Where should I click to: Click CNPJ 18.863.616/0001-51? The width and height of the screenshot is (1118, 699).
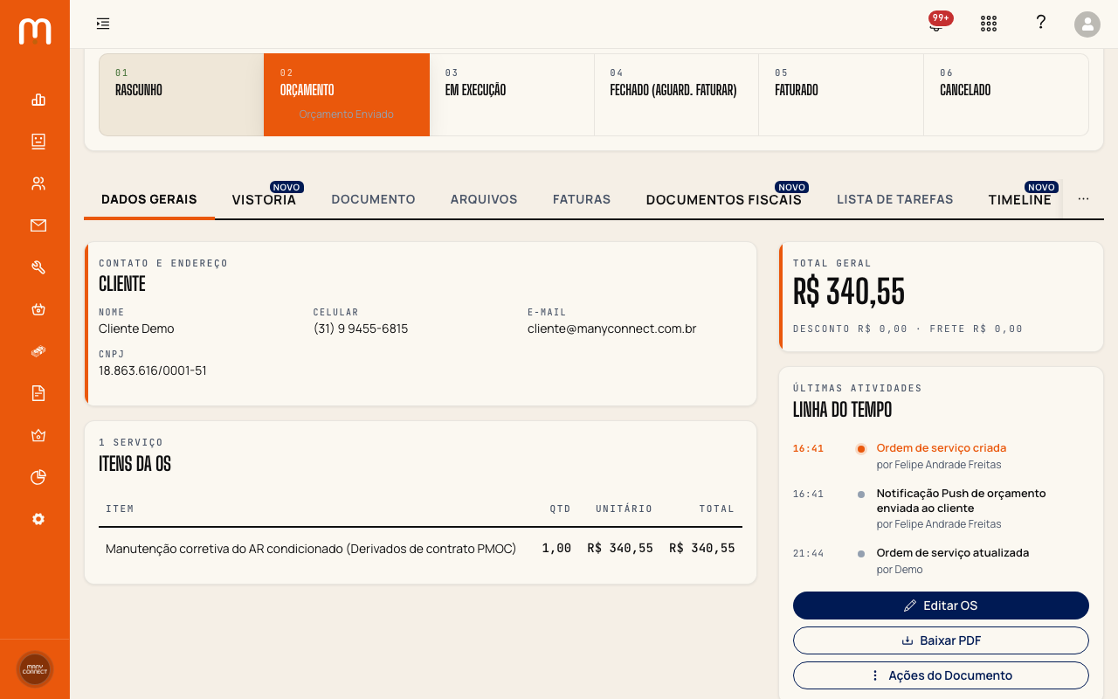153,370
